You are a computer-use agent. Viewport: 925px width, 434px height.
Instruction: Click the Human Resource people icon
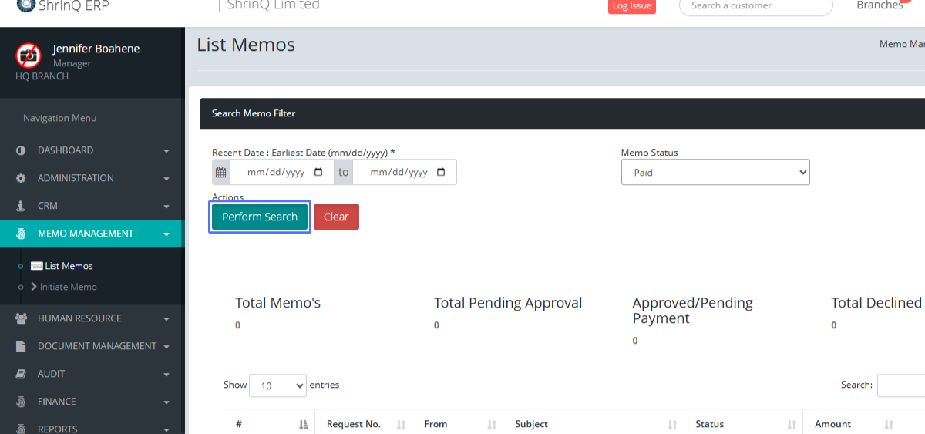21,318
